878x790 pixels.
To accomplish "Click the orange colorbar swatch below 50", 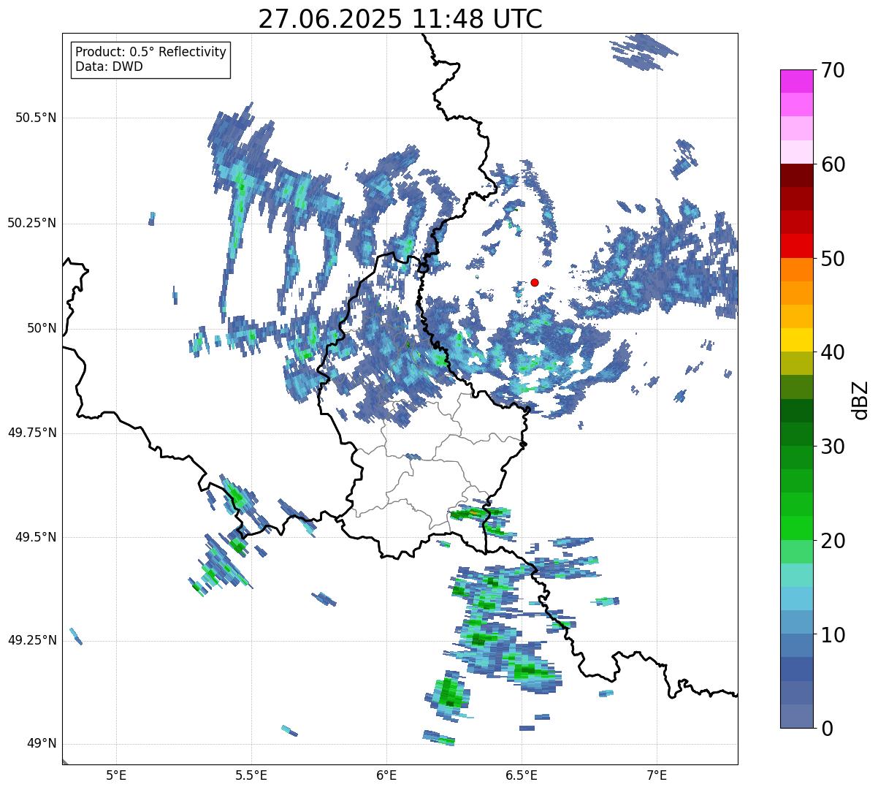I will click(x=796, y=270).
